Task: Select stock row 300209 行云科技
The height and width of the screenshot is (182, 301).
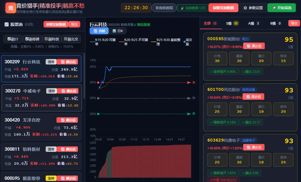Action: click(41, 69)
